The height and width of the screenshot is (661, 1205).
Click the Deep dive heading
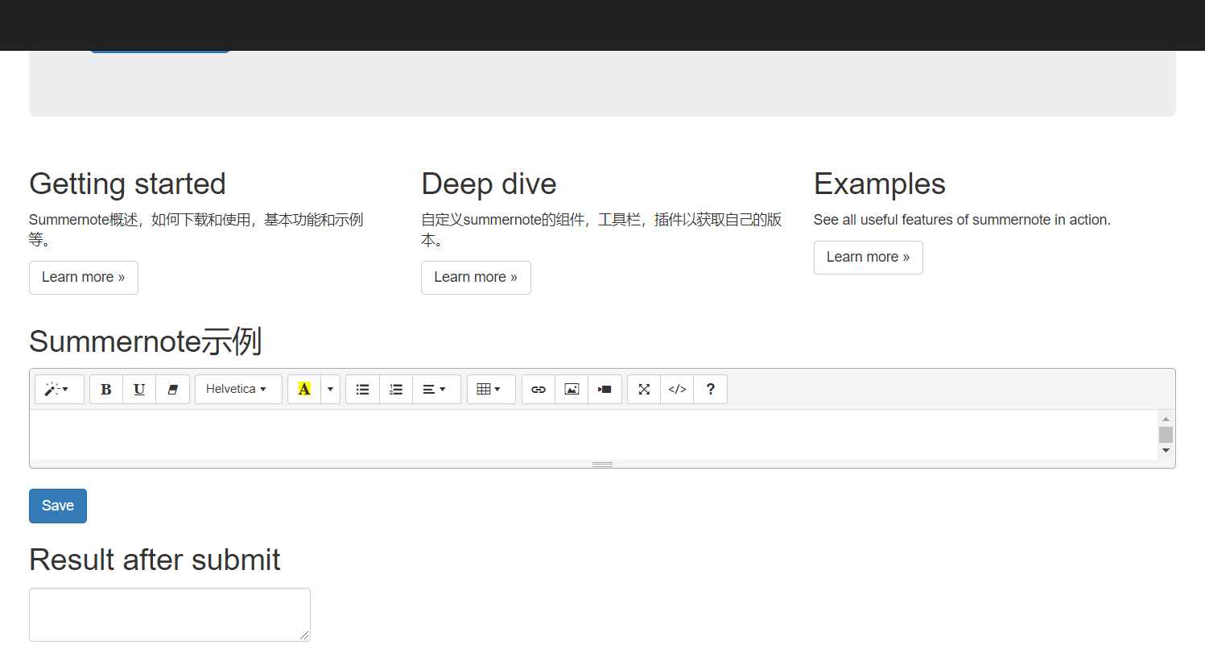(x=489, y=184)
